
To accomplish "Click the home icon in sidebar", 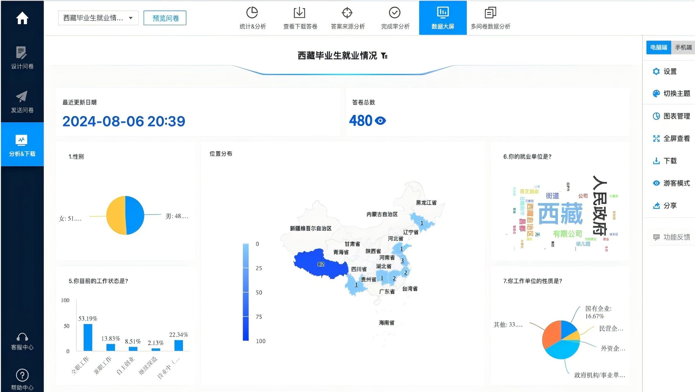I will click(x=22, y=18).
